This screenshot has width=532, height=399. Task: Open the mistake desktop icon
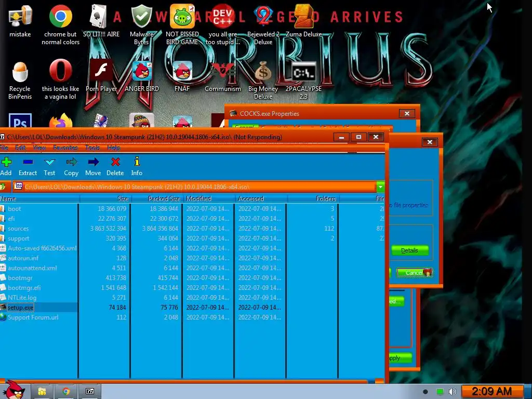click(20, 21)
